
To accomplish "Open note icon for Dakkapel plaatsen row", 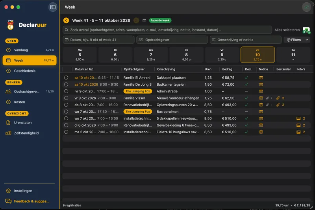I will pos(261,77).
